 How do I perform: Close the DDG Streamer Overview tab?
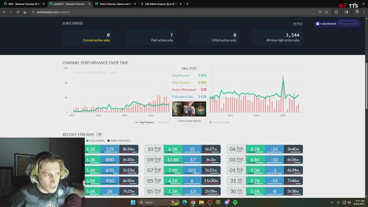(x=44, y=4)
